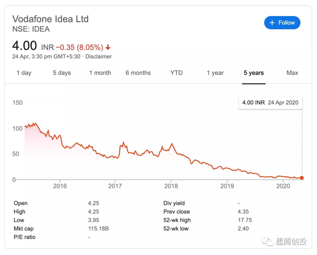Switch to the 1 day tab
Image resolution: width=317 pixels, height=255 pixels.
(24, 73)
